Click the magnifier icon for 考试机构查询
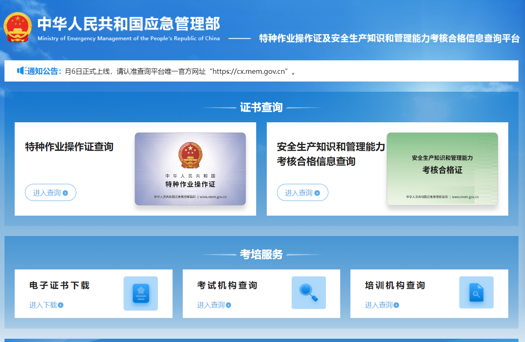Viewport: 525px width, 342px height. [308, 293]
